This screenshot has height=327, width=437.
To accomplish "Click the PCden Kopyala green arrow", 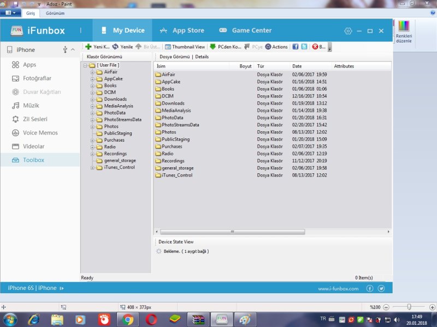I will click(x=212, y=47).
